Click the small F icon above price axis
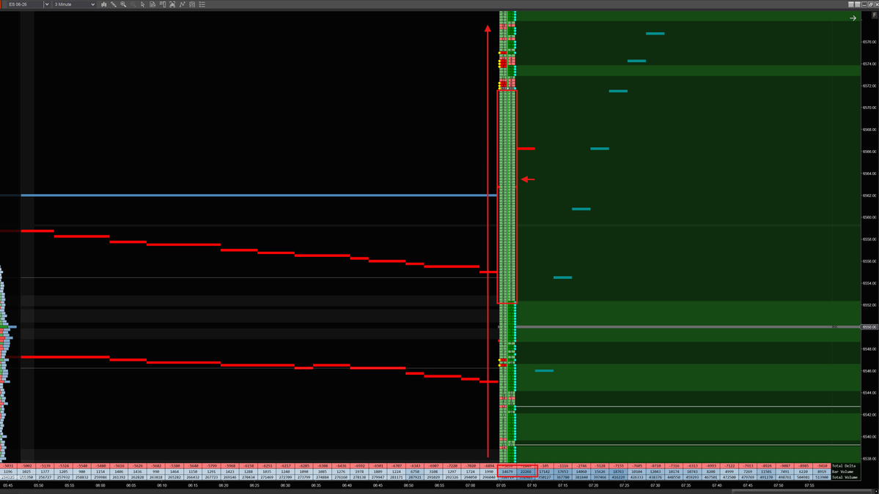The image size is (879, 494). (874, 15)
